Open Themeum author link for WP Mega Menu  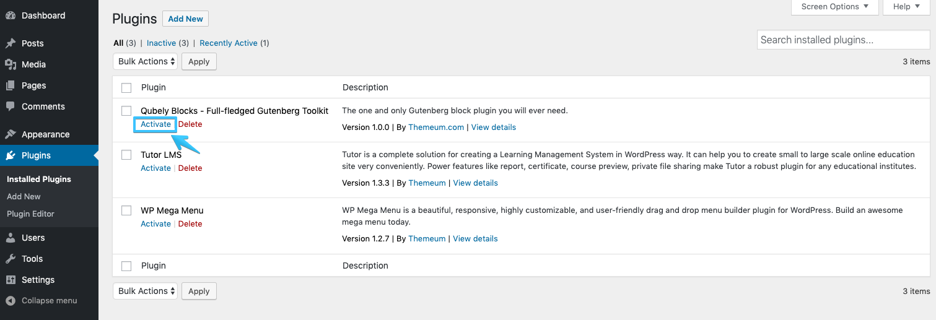pyautogui.click(x=427, y=239)
